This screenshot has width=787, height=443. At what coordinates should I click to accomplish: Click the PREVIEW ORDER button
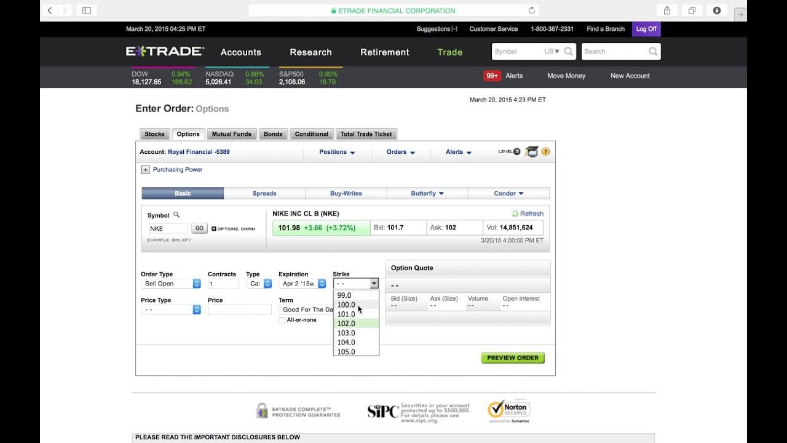513,357
